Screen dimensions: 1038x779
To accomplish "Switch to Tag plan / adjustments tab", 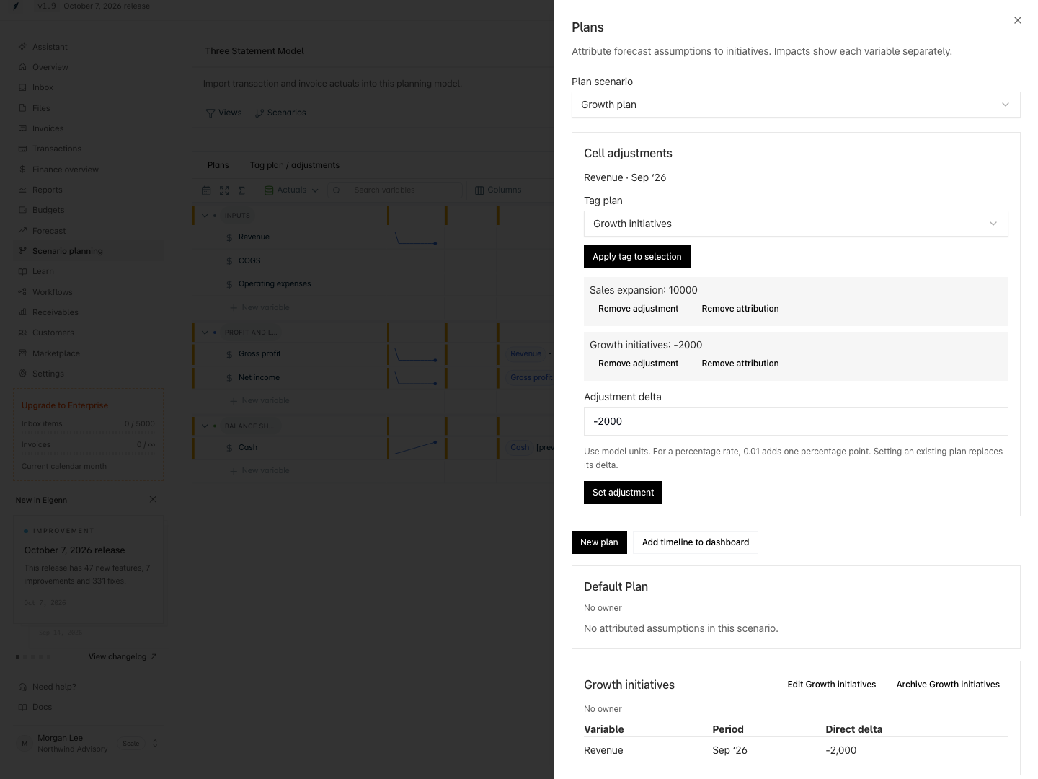I will point(295,165).
